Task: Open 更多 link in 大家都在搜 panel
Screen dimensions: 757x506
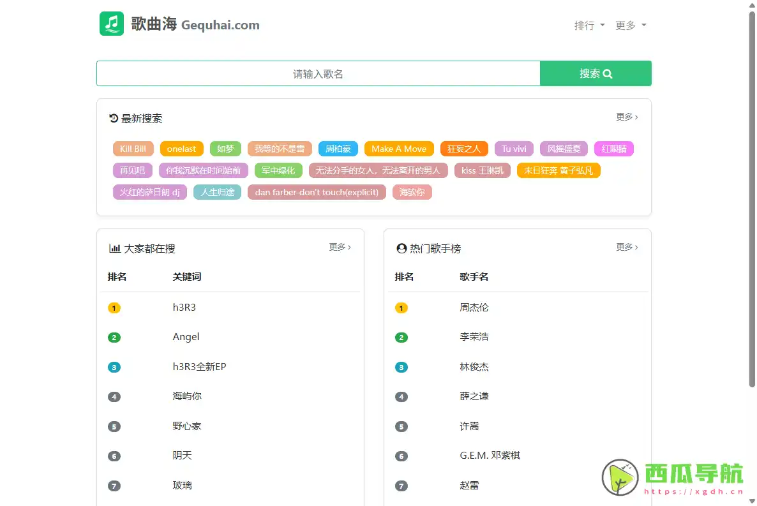Action: [340, 247]
